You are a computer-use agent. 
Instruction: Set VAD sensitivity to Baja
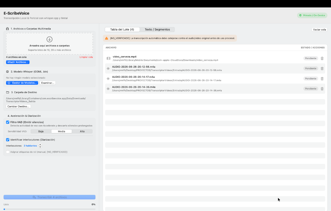click(x=41, y=131)
